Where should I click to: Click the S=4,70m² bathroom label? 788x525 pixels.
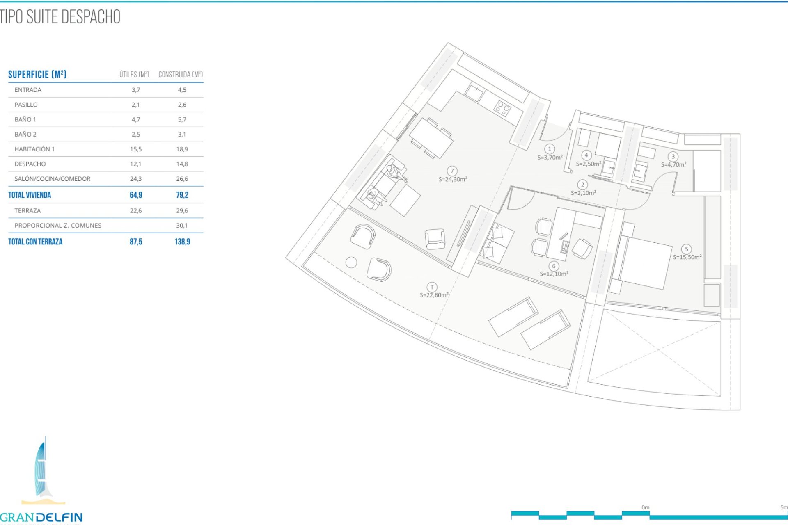(x=673, y=164)
